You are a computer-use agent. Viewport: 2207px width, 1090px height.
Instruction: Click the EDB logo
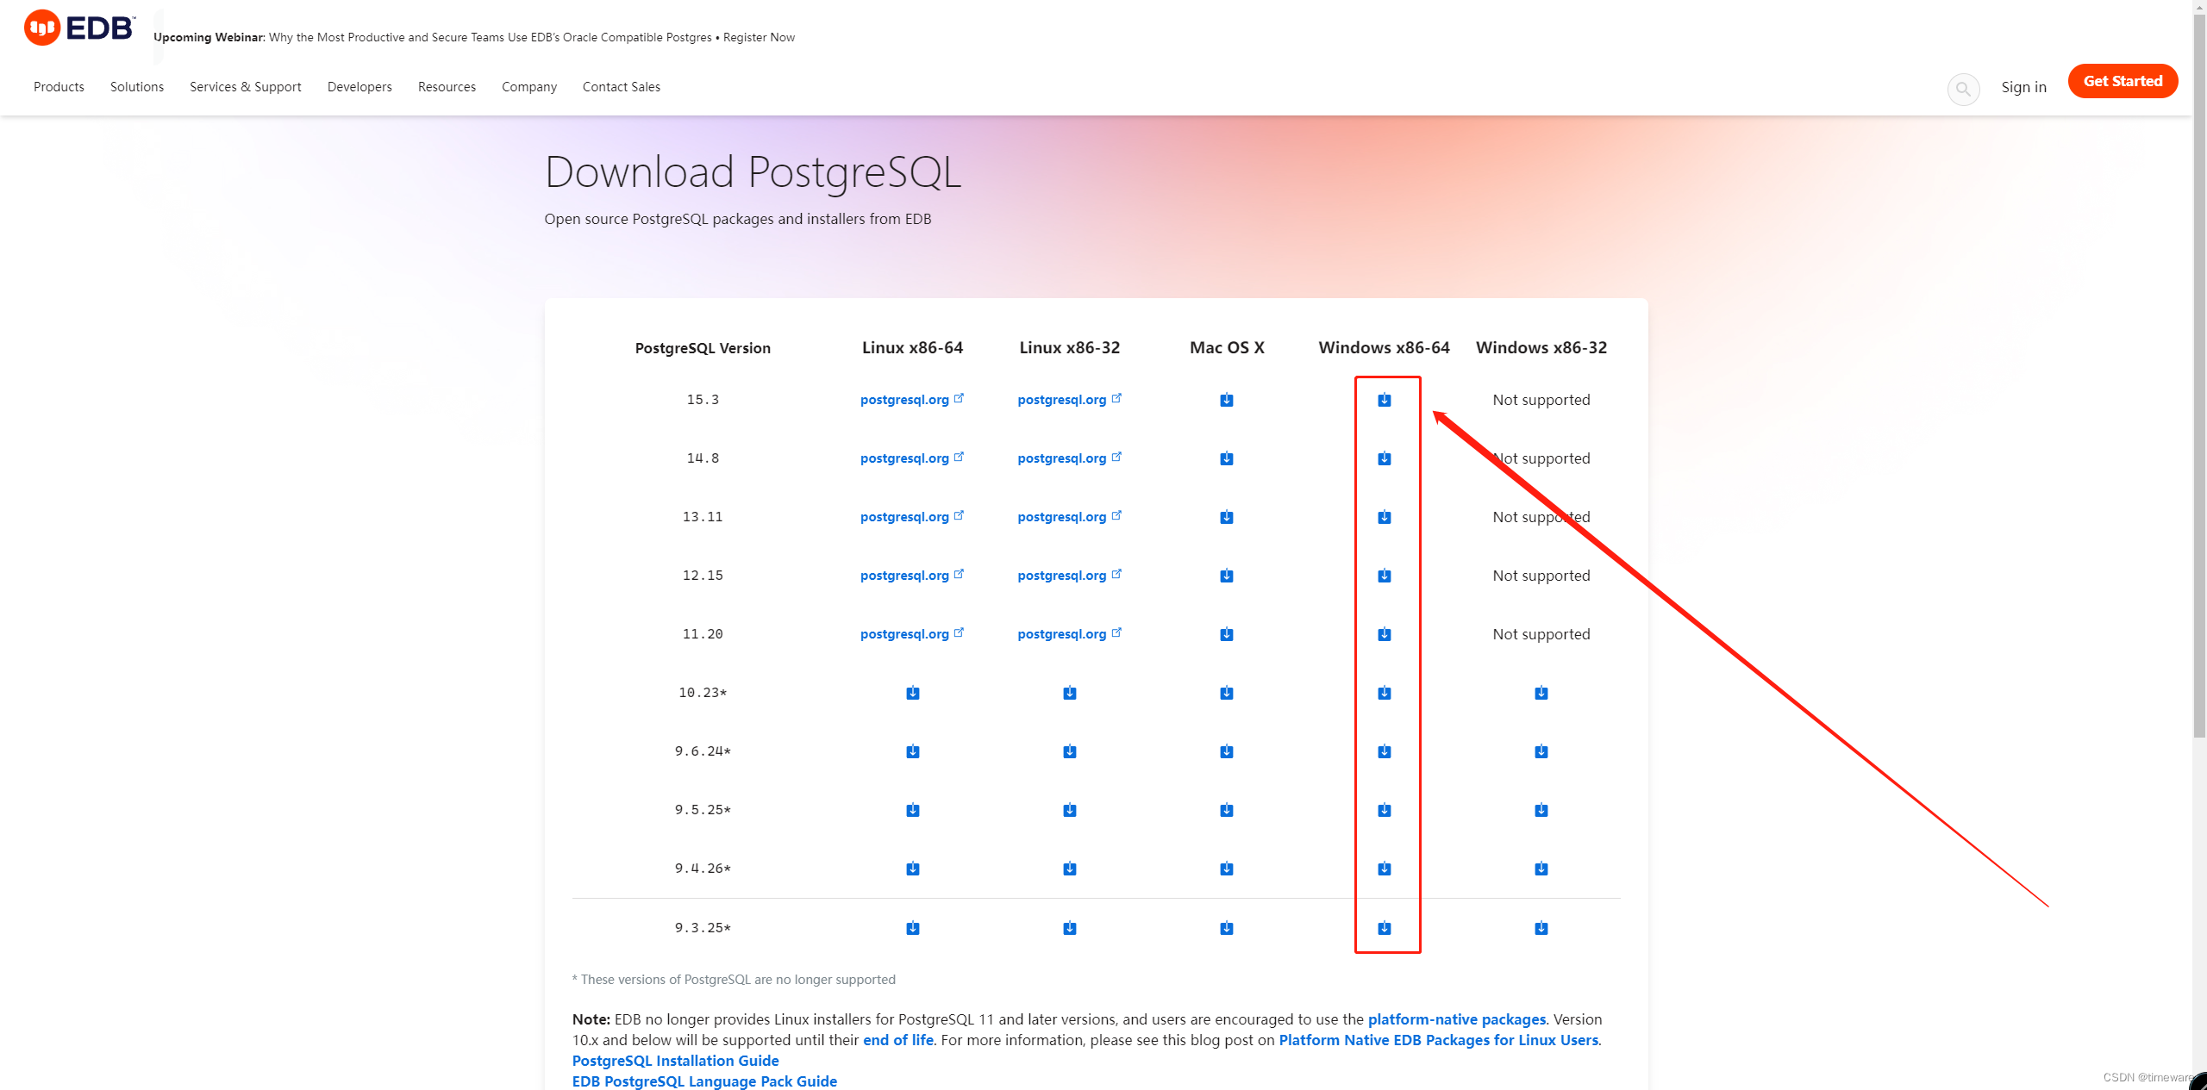coord(79,28)
